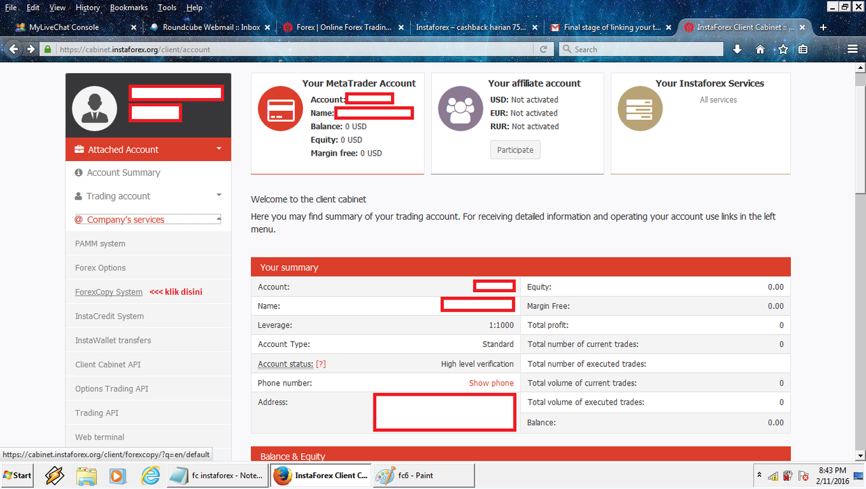
Task: Open Options Trading API in the sidebar
Action: [112, 389]
